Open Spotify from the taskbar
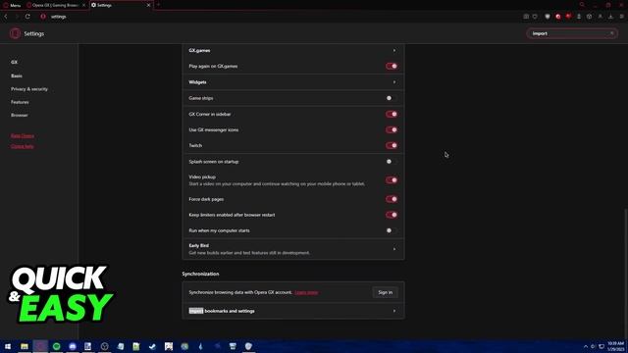The image size is (628, 353). pyautogui.click(x=57, y=346)
